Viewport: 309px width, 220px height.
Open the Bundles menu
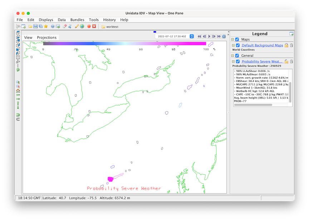(77, 20)
